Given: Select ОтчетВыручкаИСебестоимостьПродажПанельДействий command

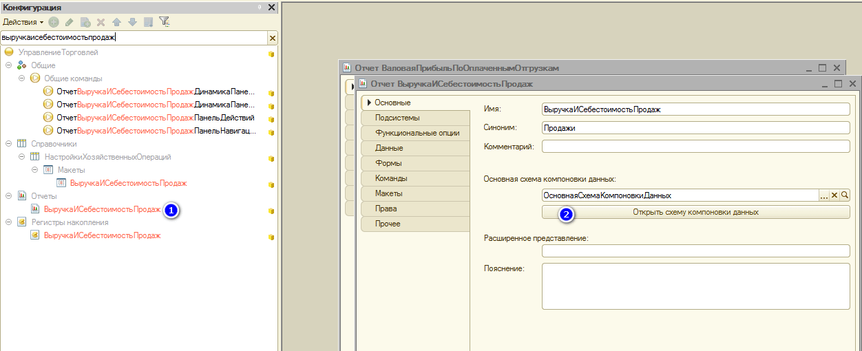Looking at the screenshot, I should click(x=155, y=118).
